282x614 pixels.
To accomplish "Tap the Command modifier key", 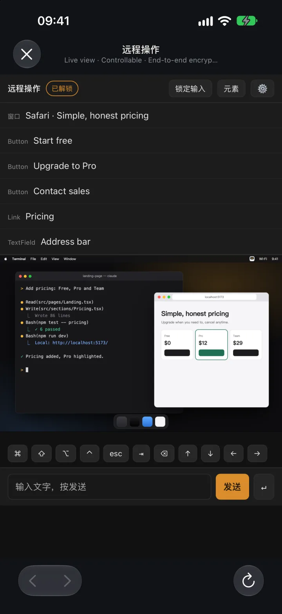I will point(17,454).
